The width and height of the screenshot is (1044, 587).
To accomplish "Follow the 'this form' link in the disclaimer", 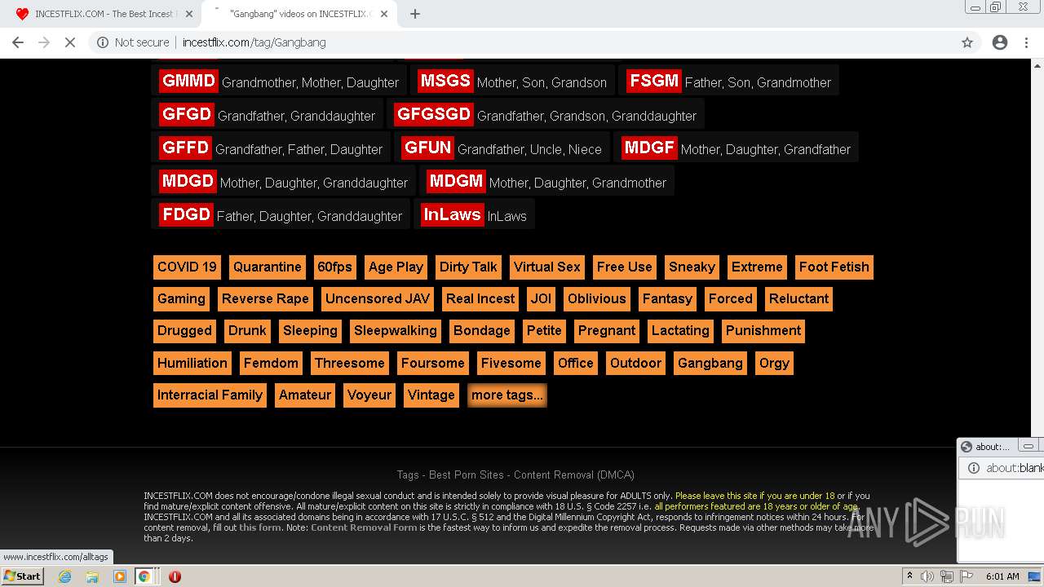I will point(260,527).
